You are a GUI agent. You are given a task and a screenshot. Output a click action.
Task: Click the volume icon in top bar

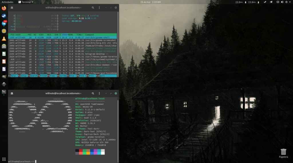[282, 2]
